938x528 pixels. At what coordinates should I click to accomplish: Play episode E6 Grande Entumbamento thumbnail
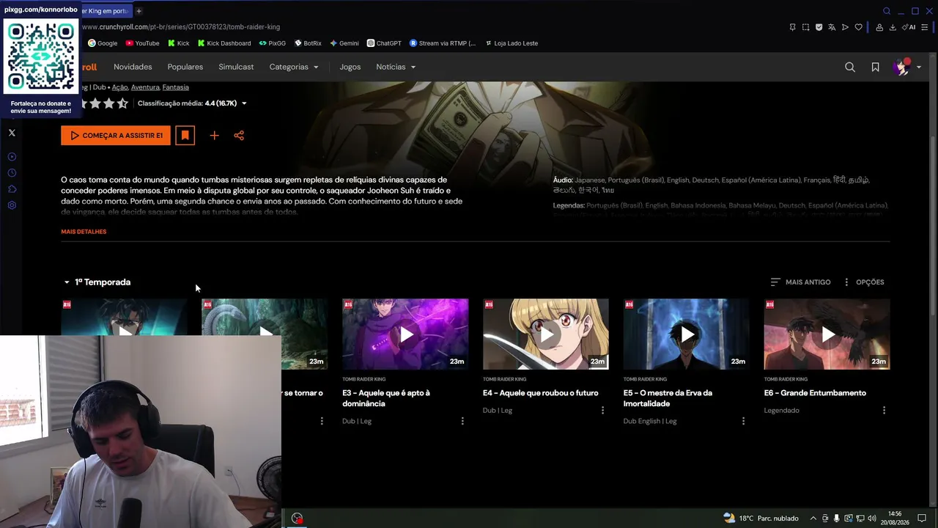(x=827, y=334)
